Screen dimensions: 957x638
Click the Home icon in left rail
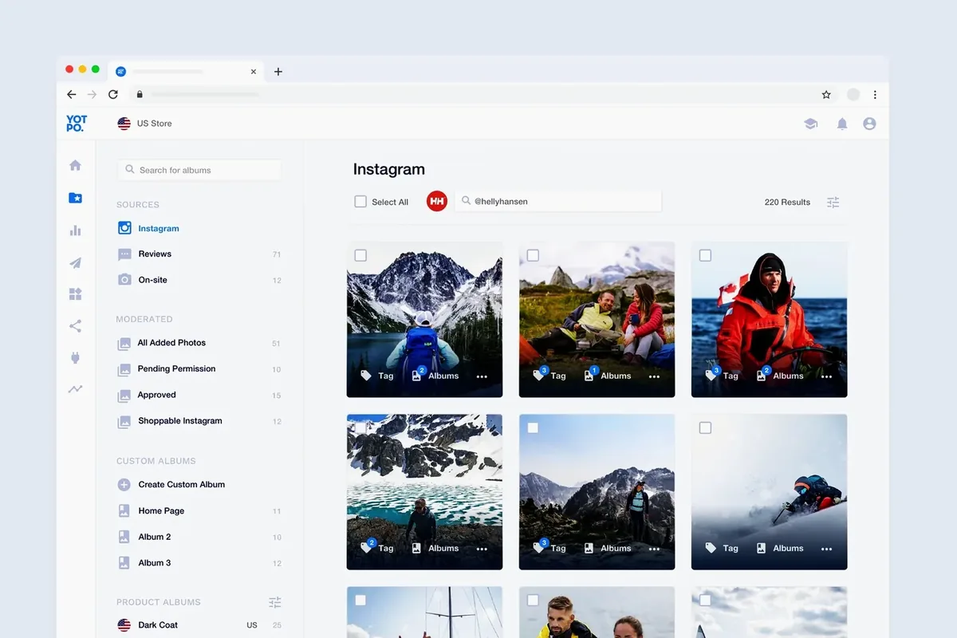(75, 165)
